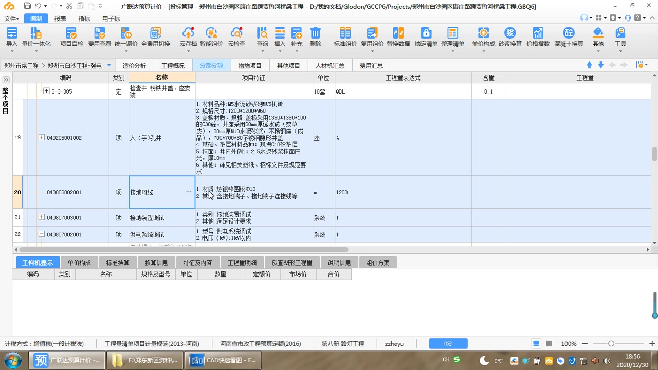This screenshot has height=370, width=658.
Task: Click zoom out minus button
Action: click(x=584, y=343)
